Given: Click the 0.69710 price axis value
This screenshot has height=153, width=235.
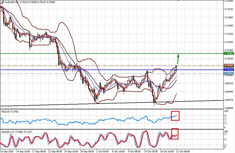Looking at the screenshot, I should coord(229,83).
